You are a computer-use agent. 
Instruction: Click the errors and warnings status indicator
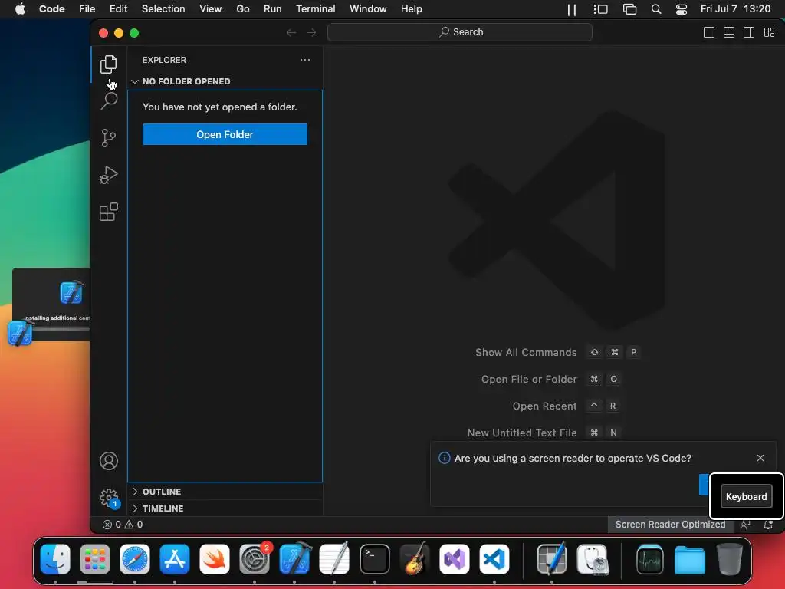123,525
